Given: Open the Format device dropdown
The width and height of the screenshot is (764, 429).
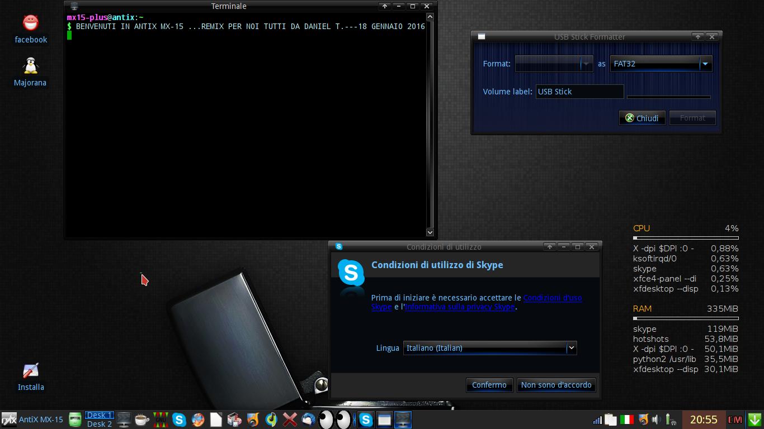Looking at the screenshot, I should coord(553,64).
